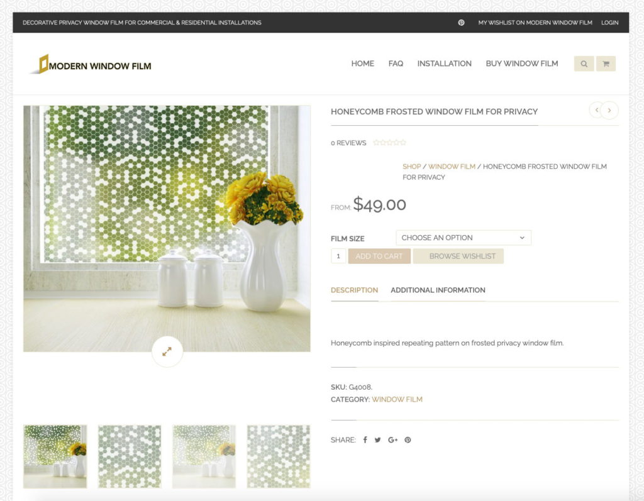Image resolution: width=644 pixels, height=501 pixels.
Task: Click the Login link
Action: click(x=609, y=23)
